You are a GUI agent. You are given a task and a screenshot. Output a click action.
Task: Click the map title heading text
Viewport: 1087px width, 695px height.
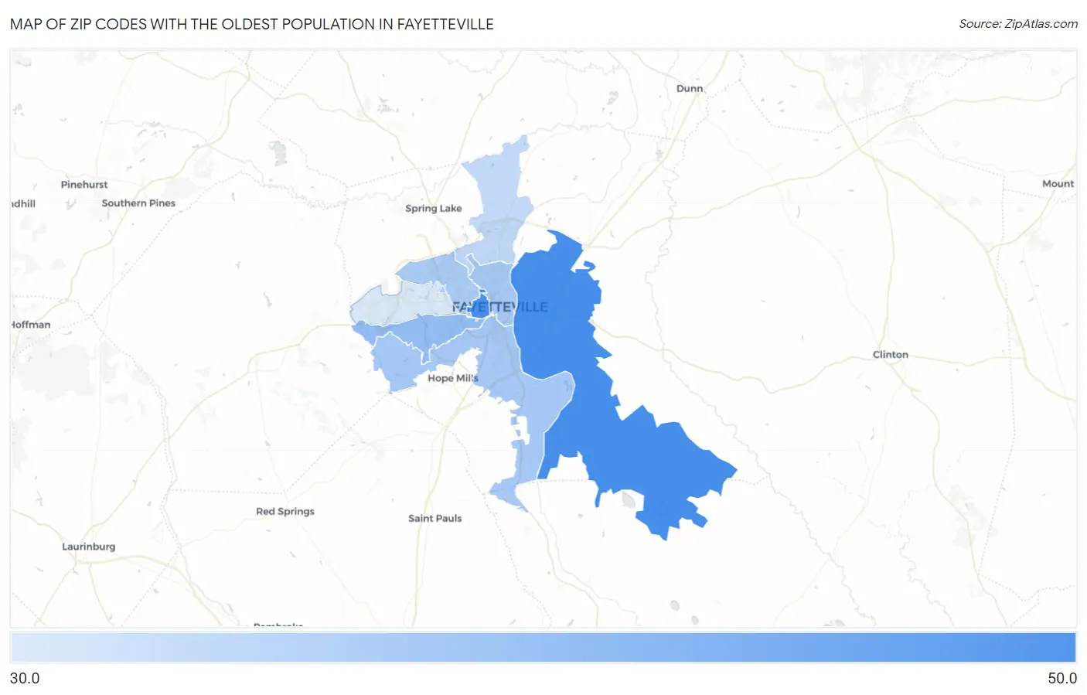252,24
